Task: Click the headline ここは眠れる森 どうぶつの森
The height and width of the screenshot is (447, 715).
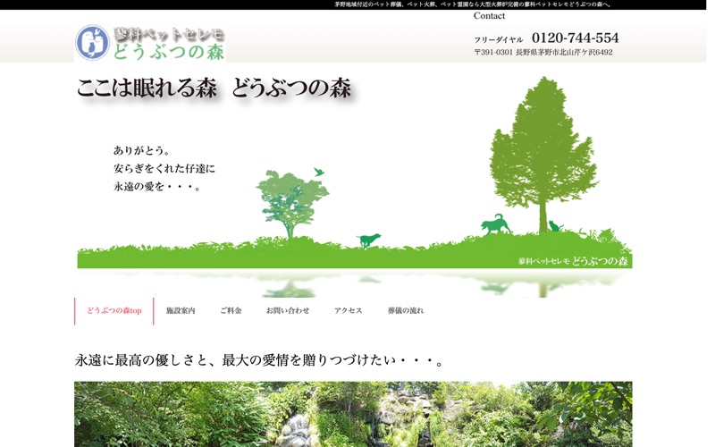Action: pos(214,88)
